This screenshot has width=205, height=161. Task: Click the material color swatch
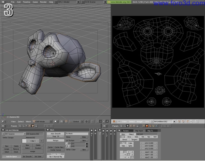tap(24, 141)
